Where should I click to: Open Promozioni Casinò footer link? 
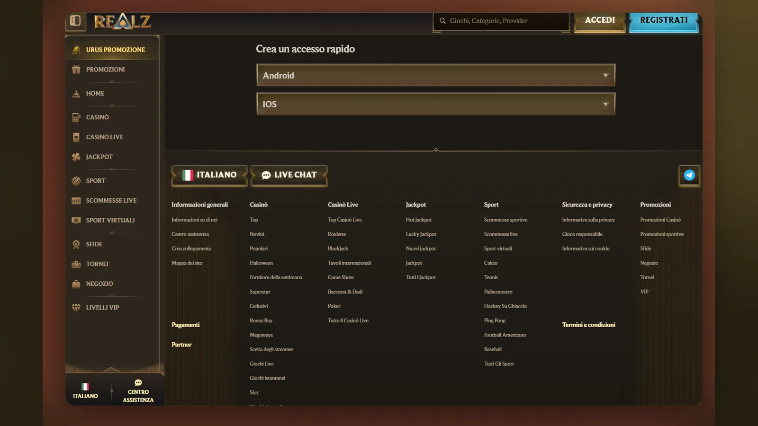[660, 220]
